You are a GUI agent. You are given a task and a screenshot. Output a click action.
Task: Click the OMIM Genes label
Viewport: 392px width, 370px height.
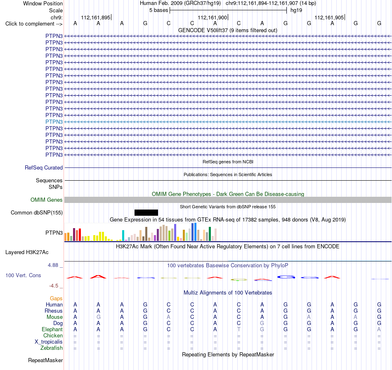coord(47,200)
